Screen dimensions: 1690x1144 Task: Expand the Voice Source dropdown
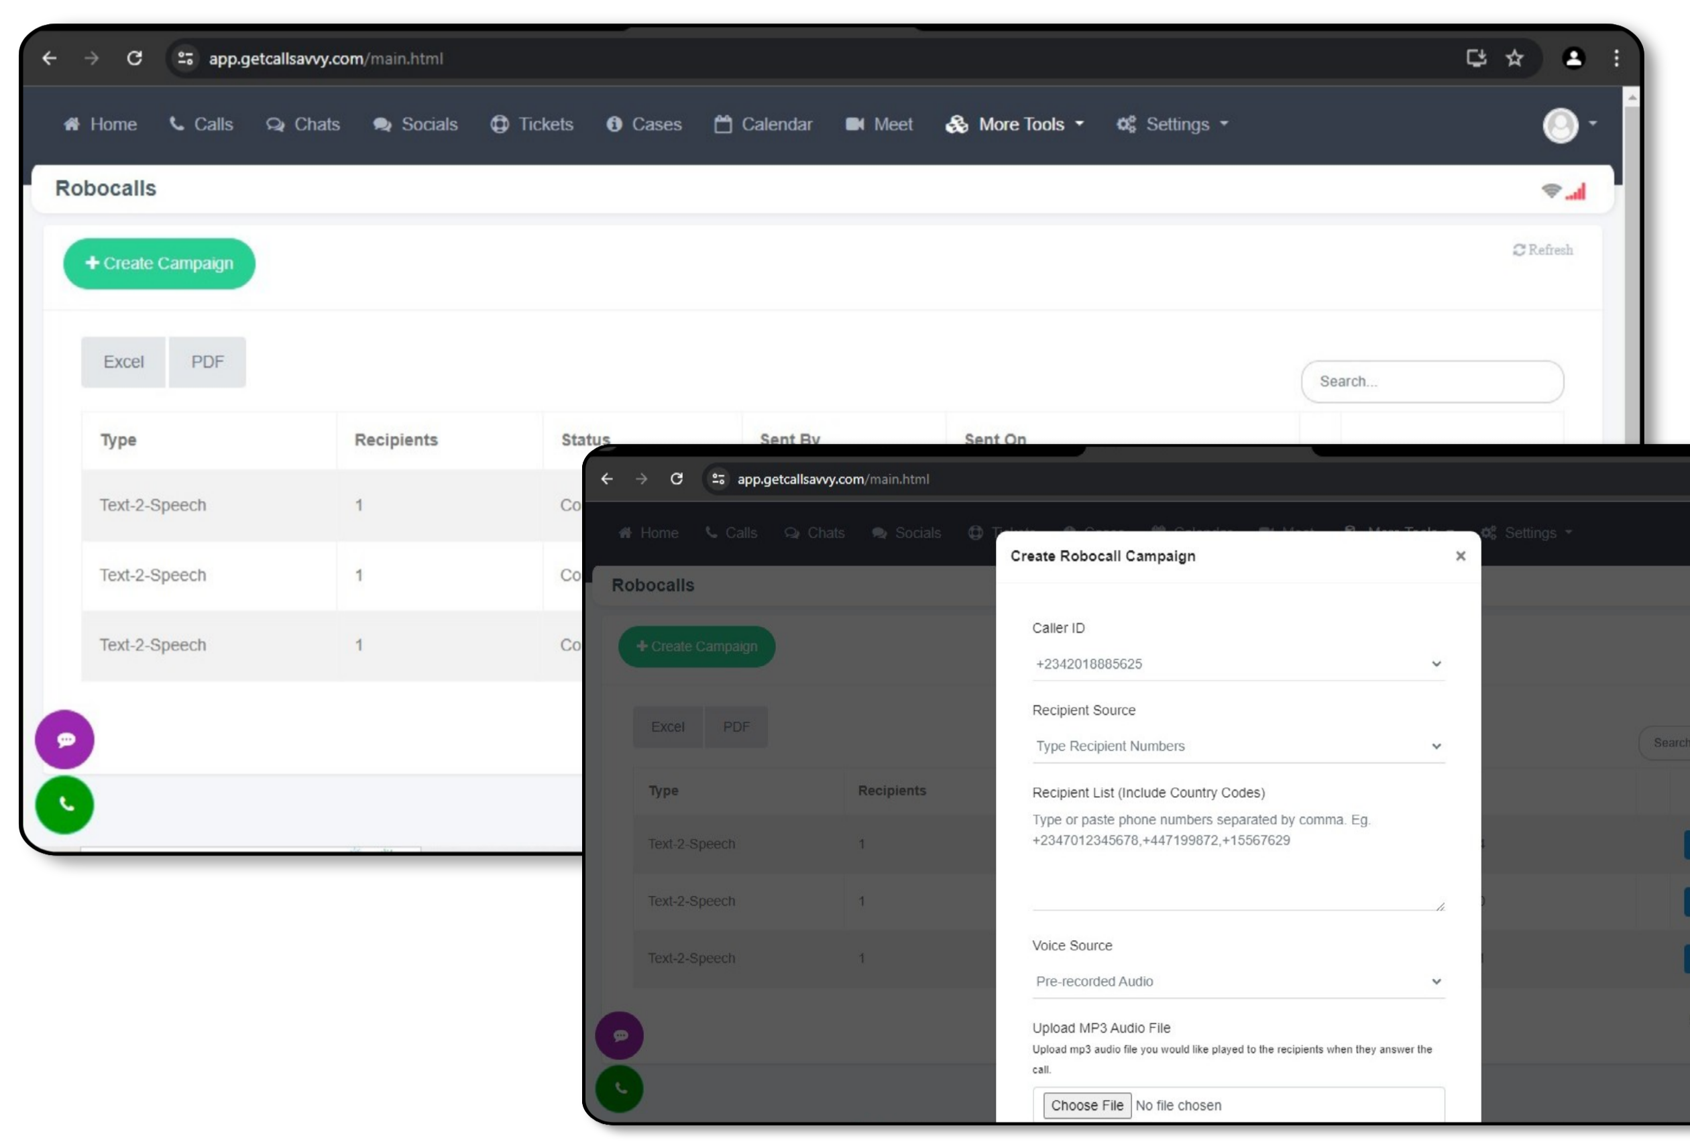pos(1238,981)
